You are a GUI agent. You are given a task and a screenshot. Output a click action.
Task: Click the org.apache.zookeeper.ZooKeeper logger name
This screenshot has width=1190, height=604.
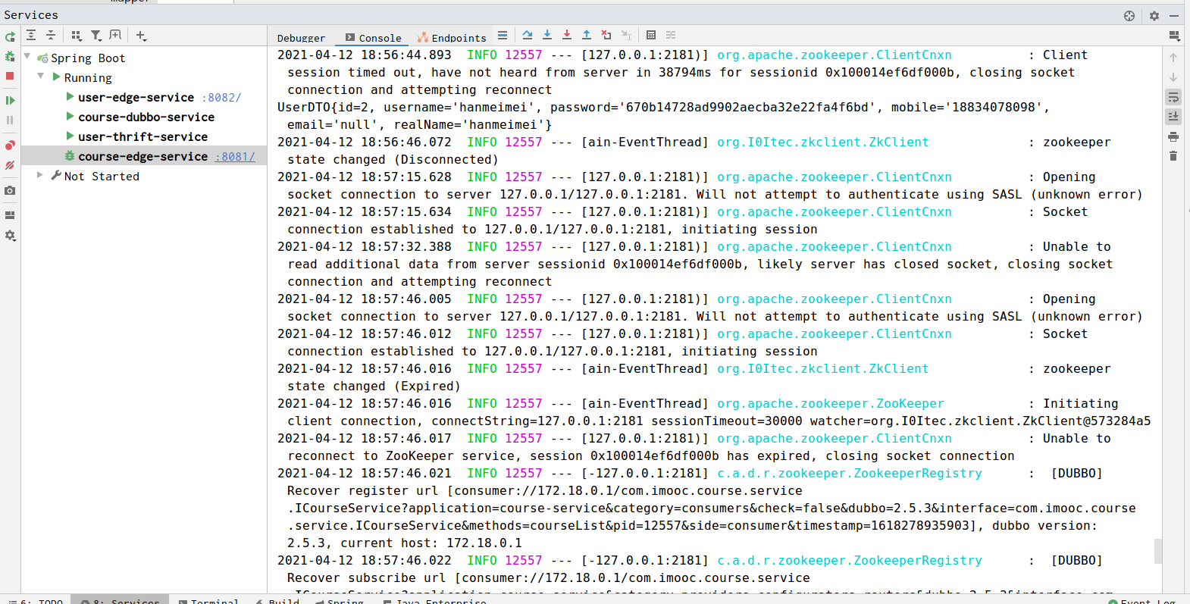point(830,403)
